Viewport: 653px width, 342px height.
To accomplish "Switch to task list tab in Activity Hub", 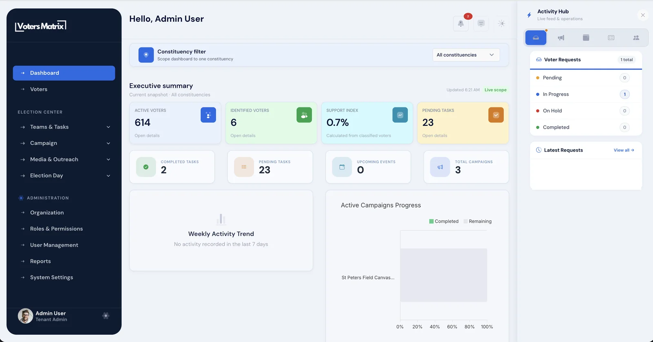I will click(x=611, y=38).
